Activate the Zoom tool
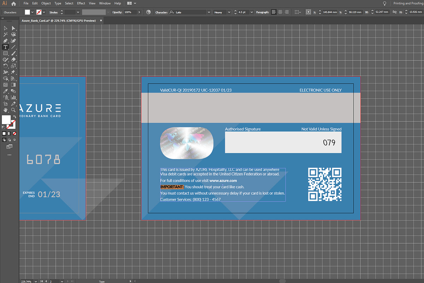This screenshot has height=283, width=424. (x=13, y=110)
